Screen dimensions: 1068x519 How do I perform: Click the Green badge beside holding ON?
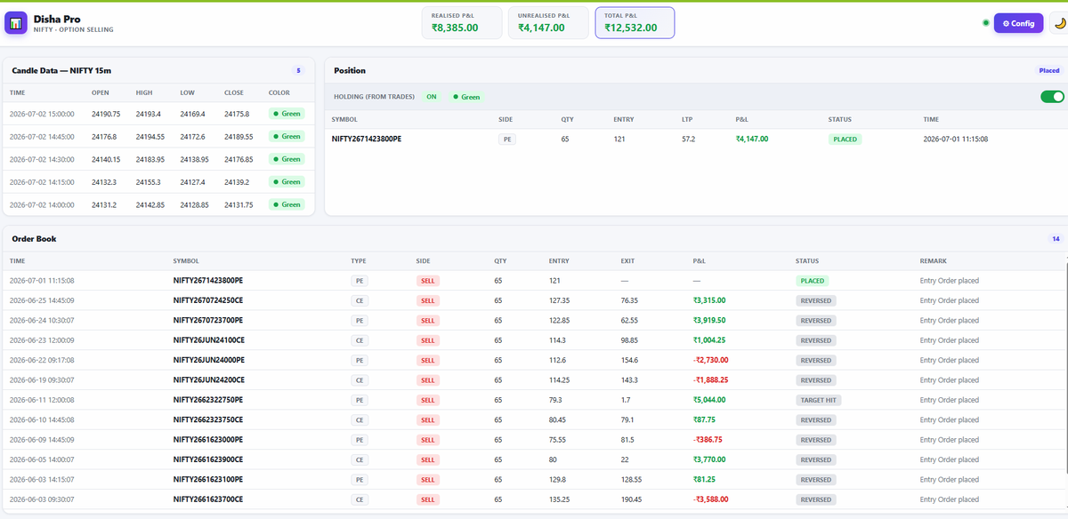tap(466, 97)
